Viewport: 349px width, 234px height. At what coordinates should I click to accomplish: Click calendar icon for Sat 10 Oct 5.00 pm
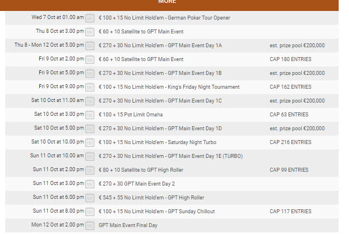click(90, 129)
